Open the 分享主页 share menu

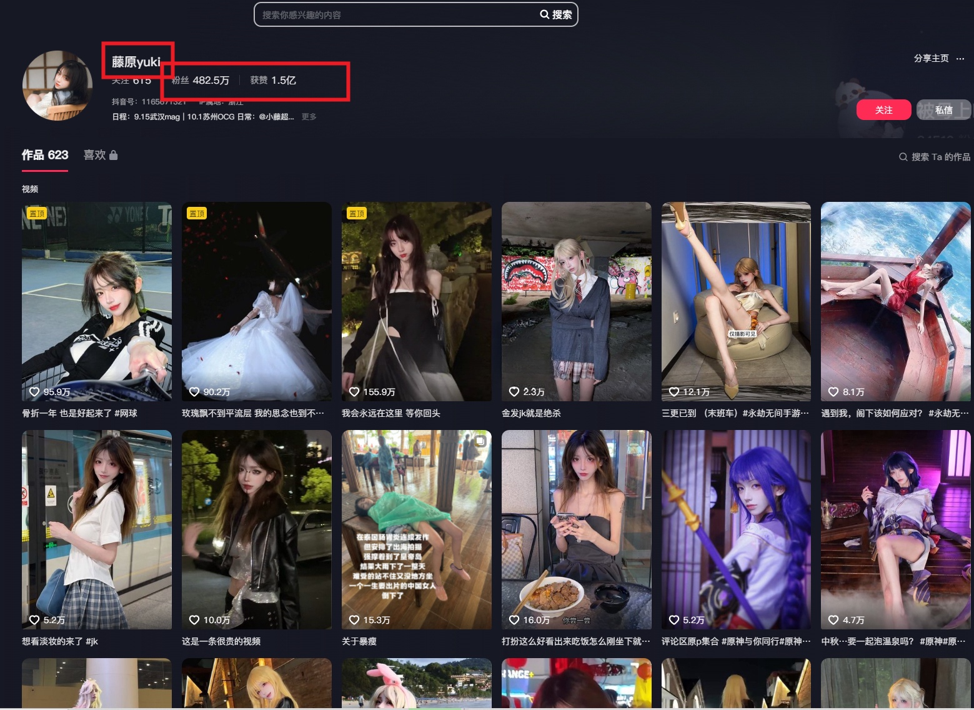click(x=931, y=58)
